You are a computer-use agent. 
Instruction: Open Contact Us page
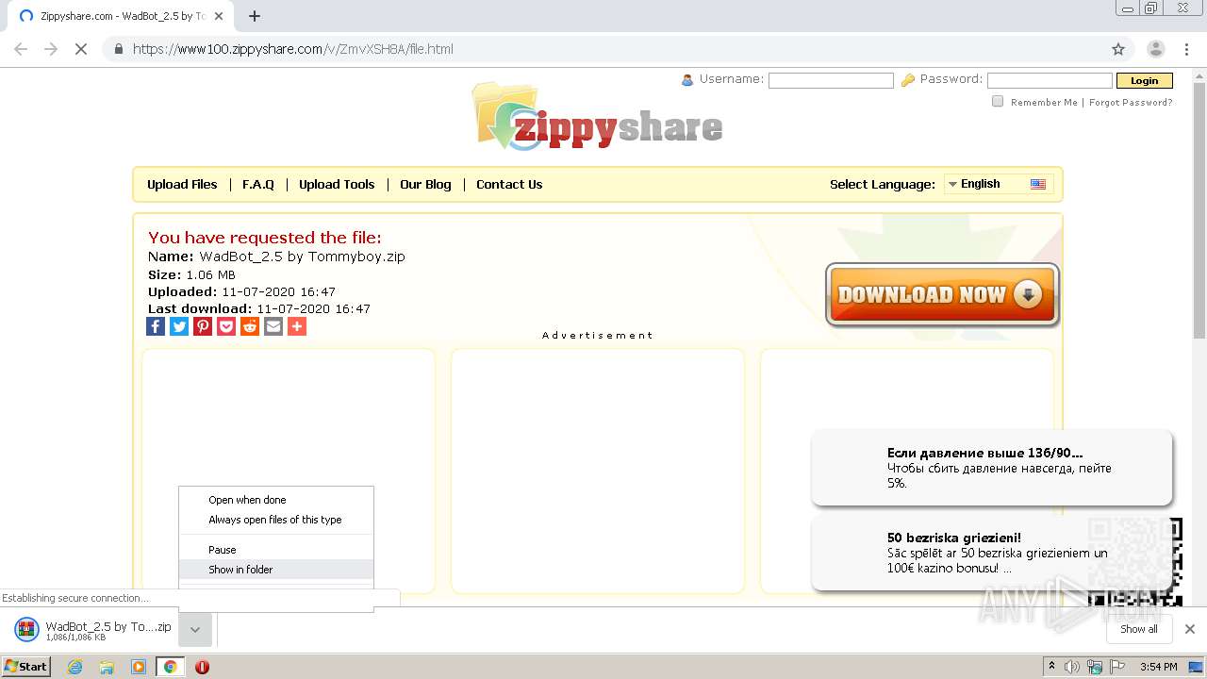(x=509, y=185)
